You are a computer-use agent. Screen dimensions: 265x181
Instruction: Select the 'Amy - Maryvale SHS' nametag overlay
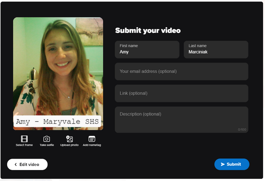(58, 122)
